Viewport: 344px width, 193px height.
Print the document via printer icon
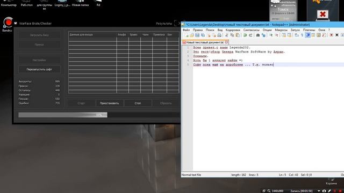219,35
